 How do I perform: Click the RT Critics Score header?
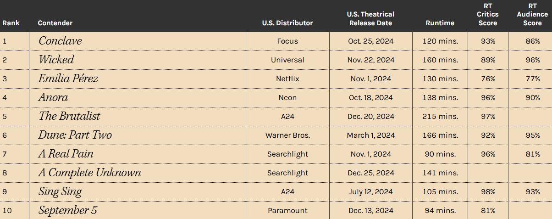[488, 14]
